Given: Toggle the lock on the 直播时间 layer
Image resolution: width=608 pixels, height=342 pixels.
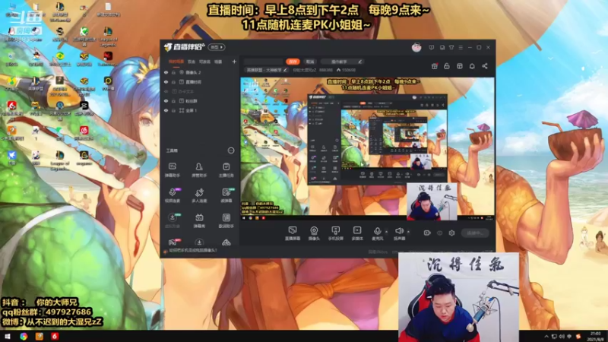Looking at the screenshot, I should [x=174, y=82].
